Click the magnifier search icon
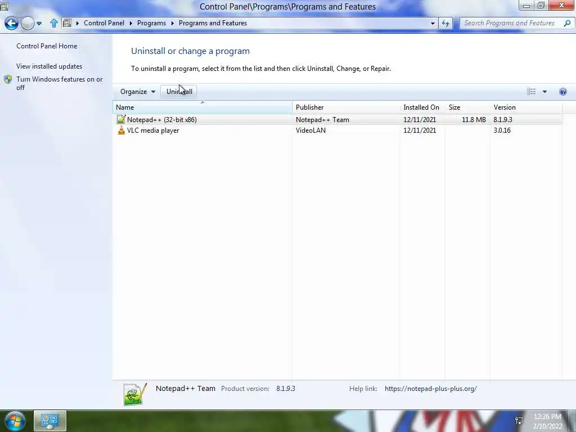 click(x=567, y=23)
